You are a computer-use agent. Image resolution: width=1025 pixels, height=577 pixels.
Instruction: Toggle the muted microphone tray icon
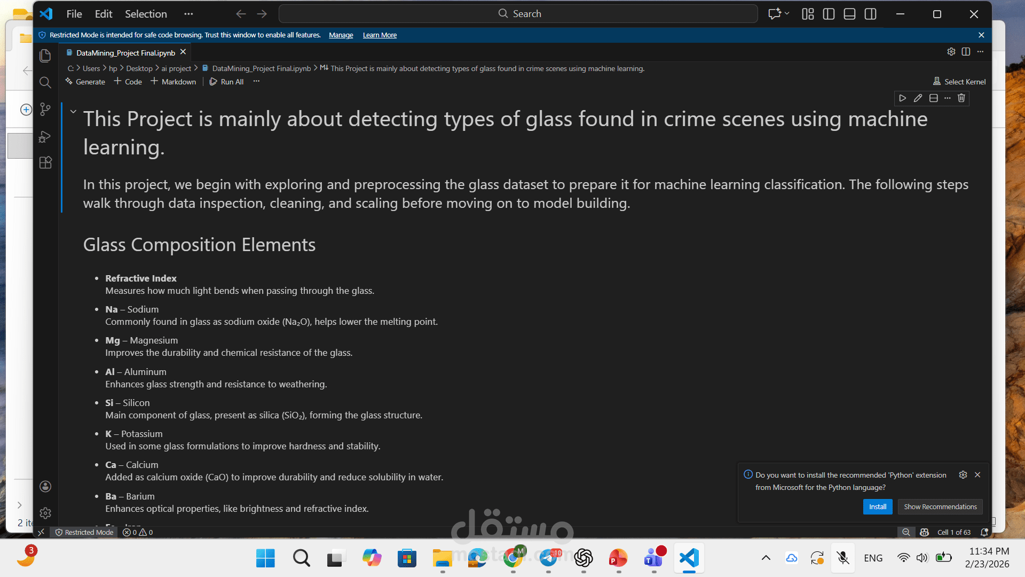click(843, 558)
